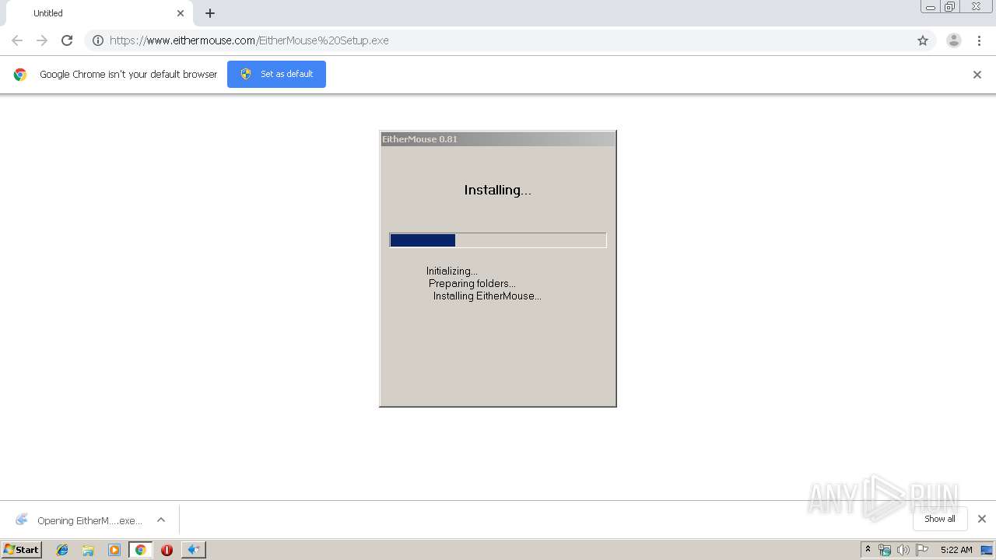This screenshot has width=996, height=560.
Task: Open the Chrome three-dot menu
Action: point(979,40)
